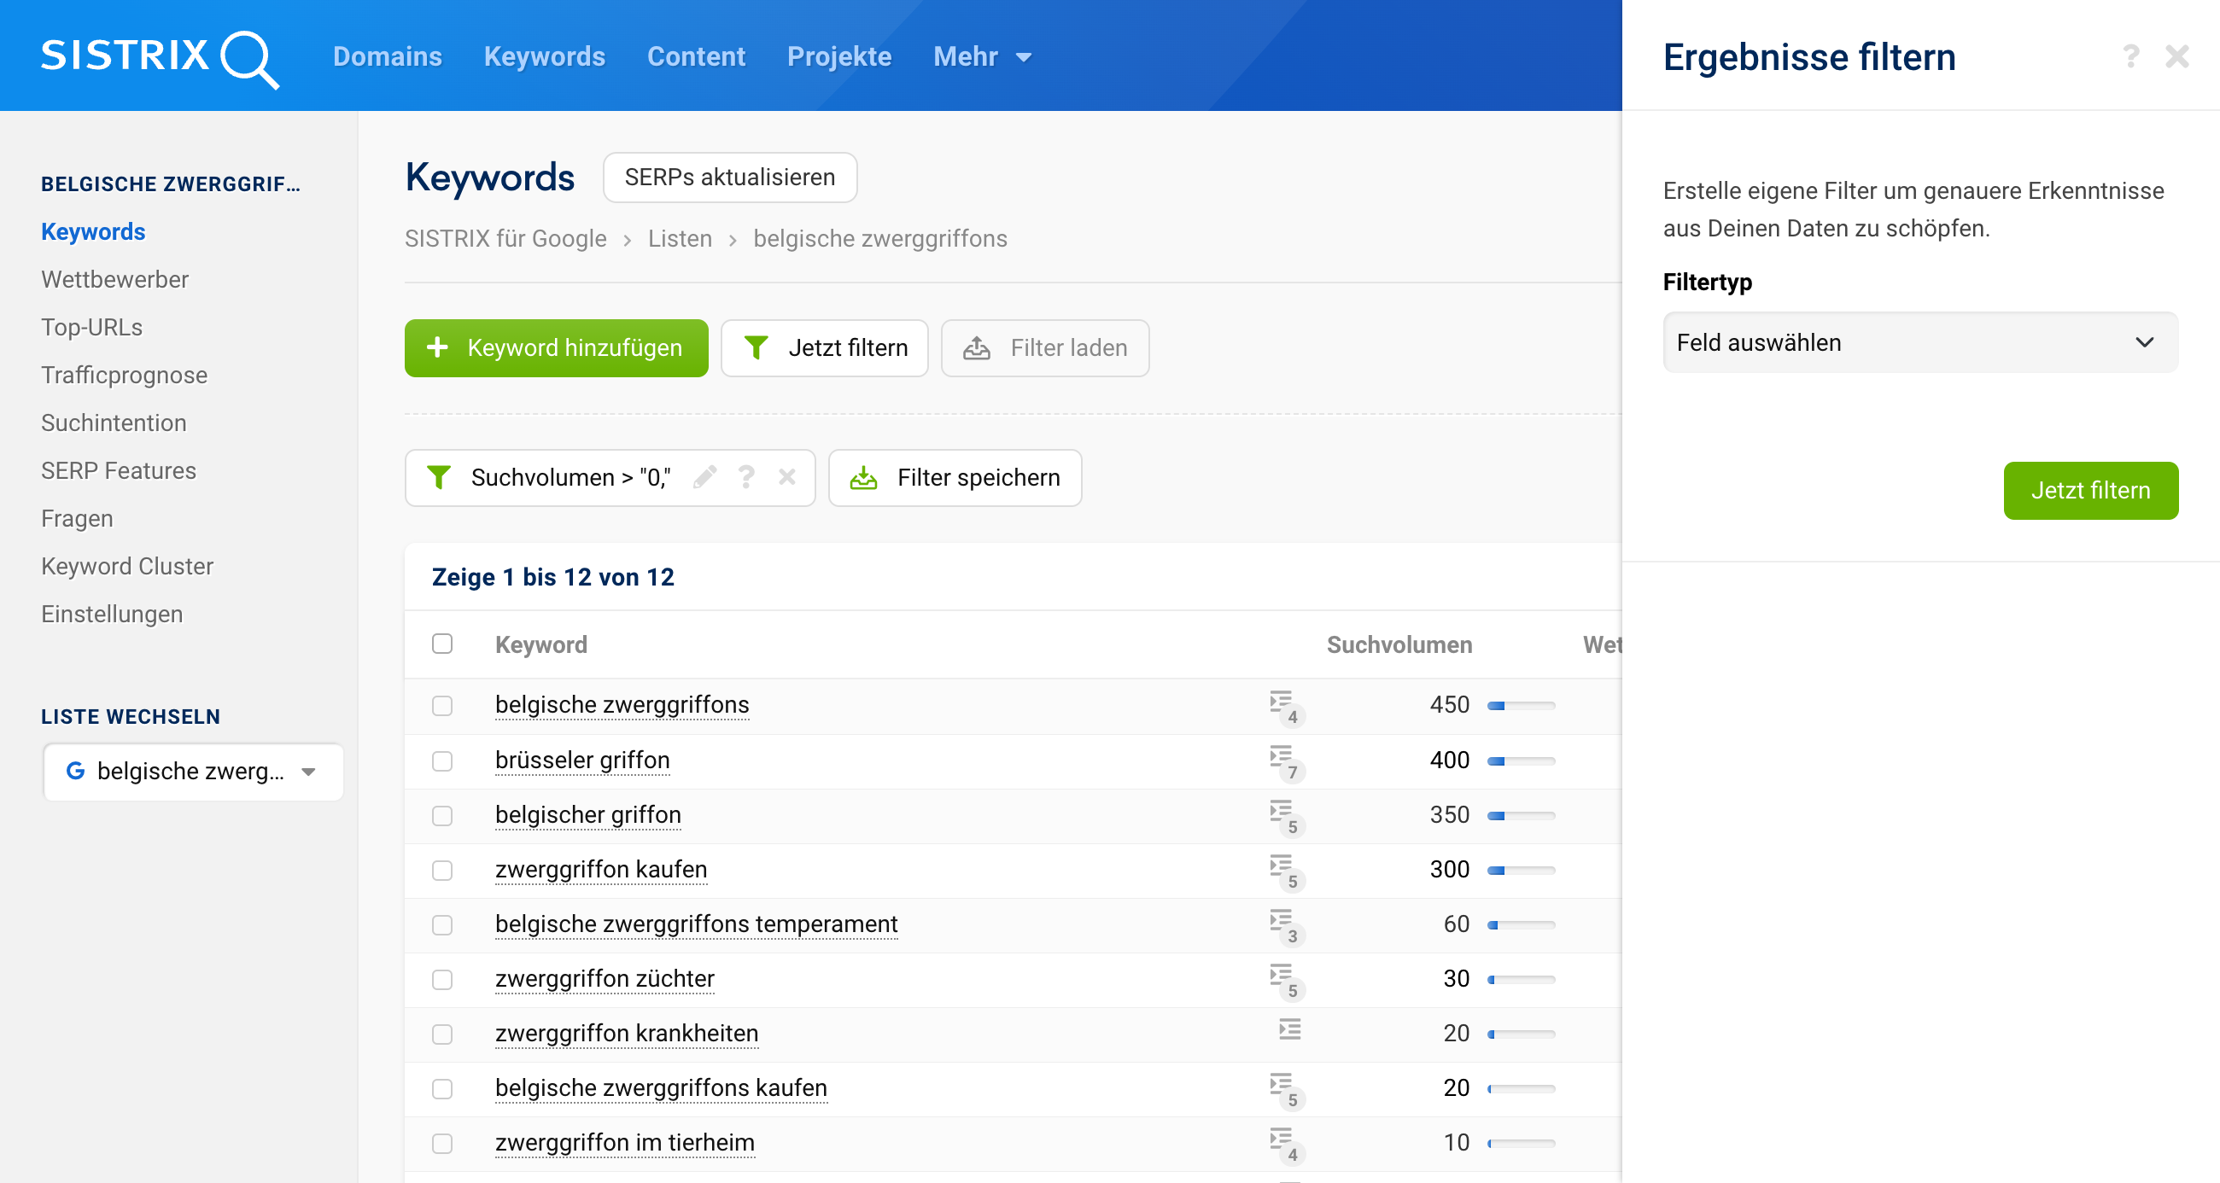Viewport: 2220px width, 1183px height.
Task: Remove the Suchvolumen filter with X icon
Action: (787, 476)
